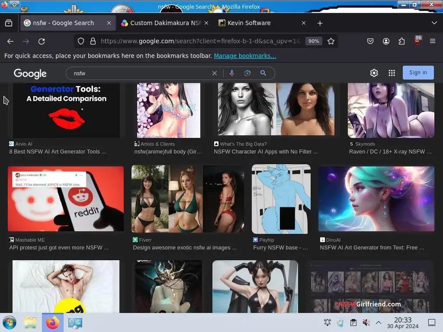The width and height of the screenshot is (443, 332).
Task: Open the tracking protection shield icon
Action: pos(81,41)
